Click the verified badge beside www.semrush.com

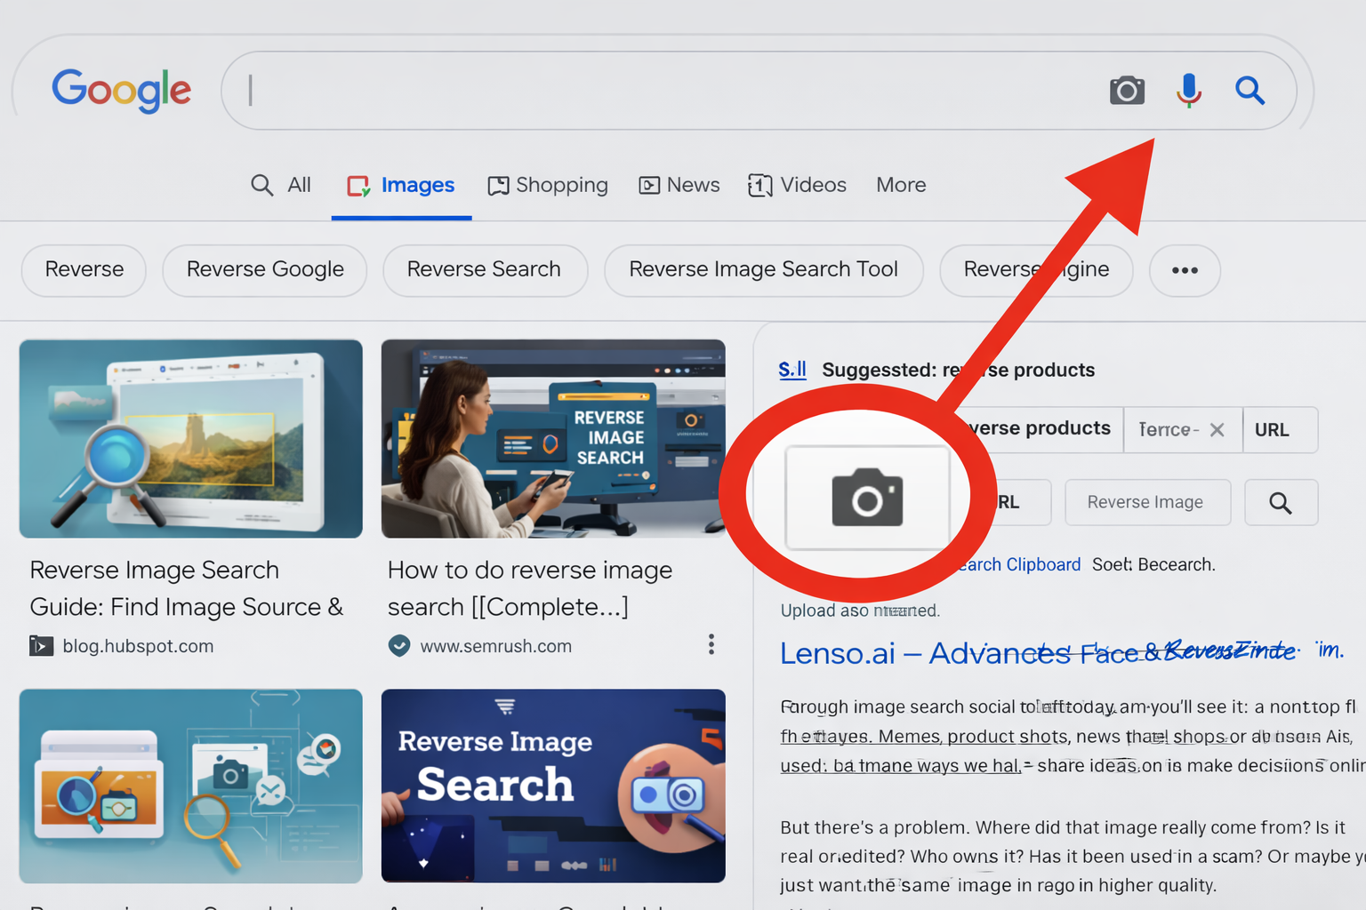[399, 646]
